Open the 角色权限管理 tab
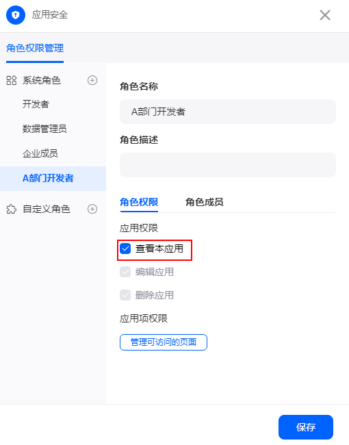 [35, 48]
